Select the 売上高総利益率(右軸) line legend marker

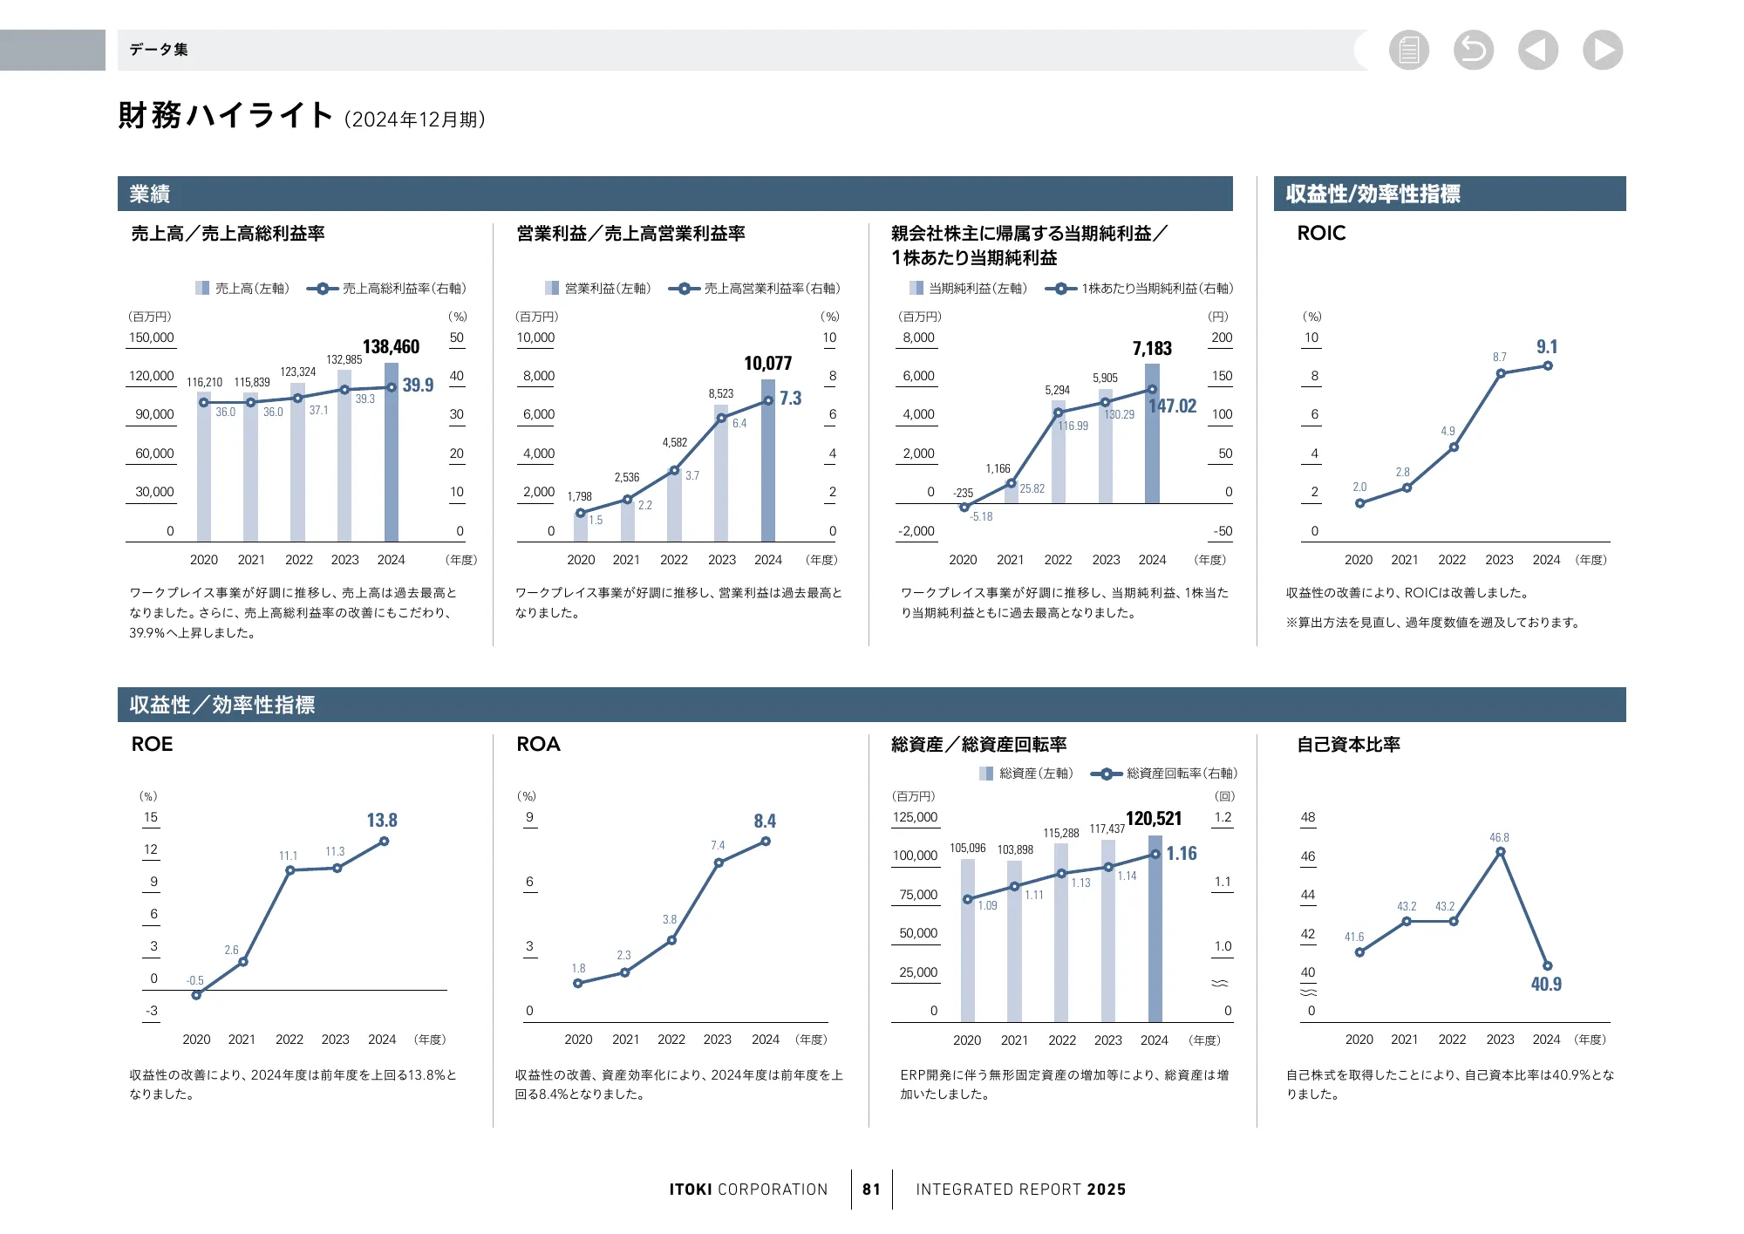324,288
